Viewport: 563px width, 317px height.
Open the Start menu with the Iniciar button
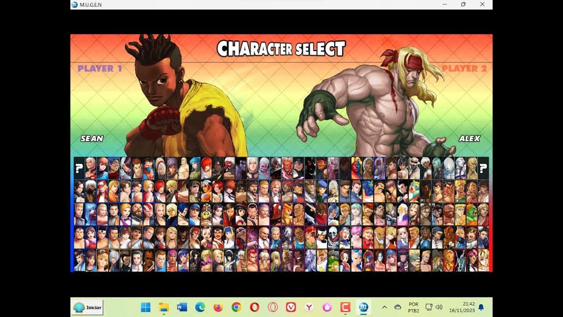click(x=87, y=307)
